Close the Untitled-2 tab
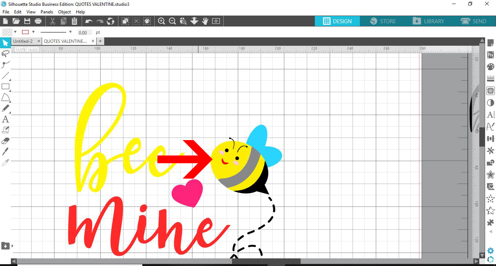 39,41
